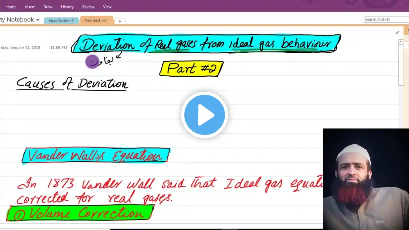Click in the Search (Ctrl+E) box
This screenshot has width=409, height=230.
[386, 19]
